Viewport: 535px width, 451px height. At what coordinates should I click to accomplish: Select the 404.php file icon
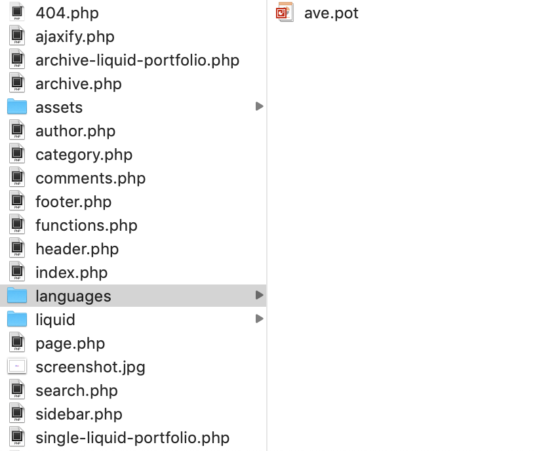coord(17,12)
